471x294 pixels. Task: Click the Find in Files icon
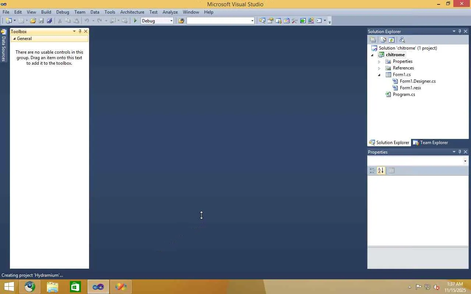point(181,21)
